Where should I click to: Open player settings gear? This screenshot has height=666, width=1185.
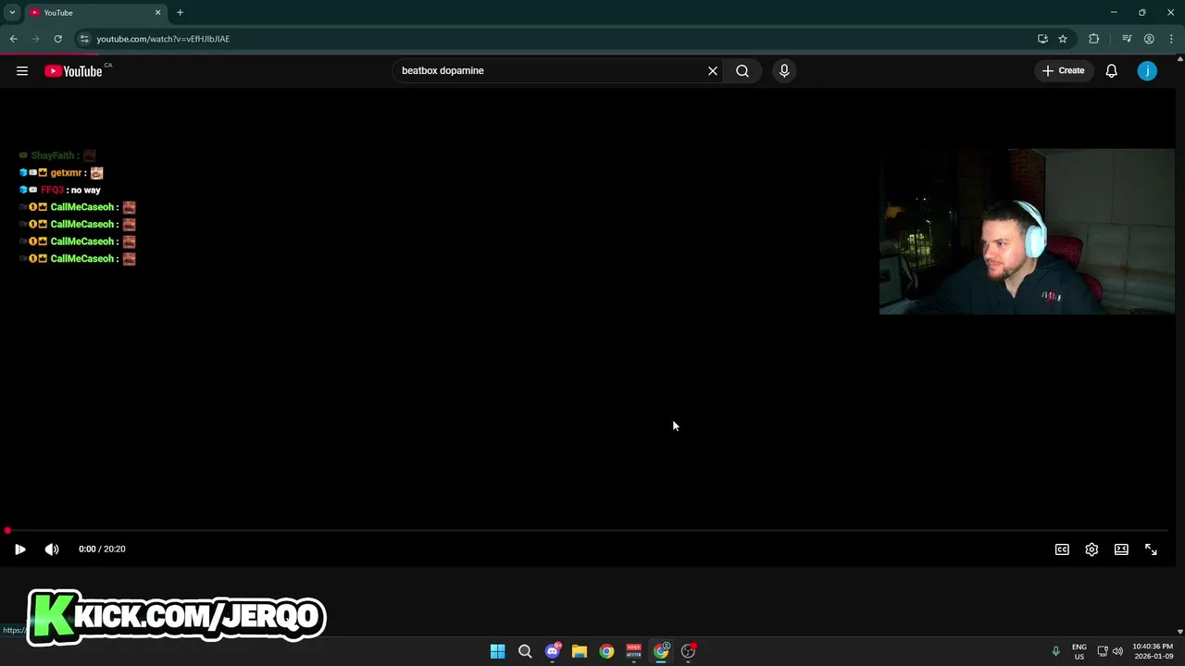pyautogui.click(x=1091, y=549)
